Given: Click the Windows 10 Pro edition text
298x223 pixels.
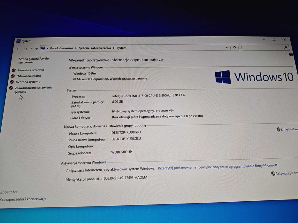Looking at the screenshot, I should click(x=85, y=73).
